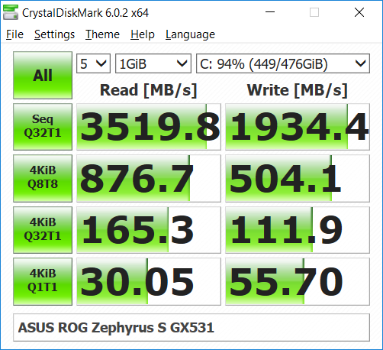Click the 4KiB Q8T8 read result 876.7
This screenshot has height=350, width=383.
tap(149, 178)
